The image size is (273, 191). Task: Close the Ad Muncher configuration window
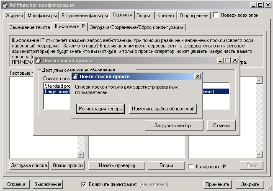(268, 5)
